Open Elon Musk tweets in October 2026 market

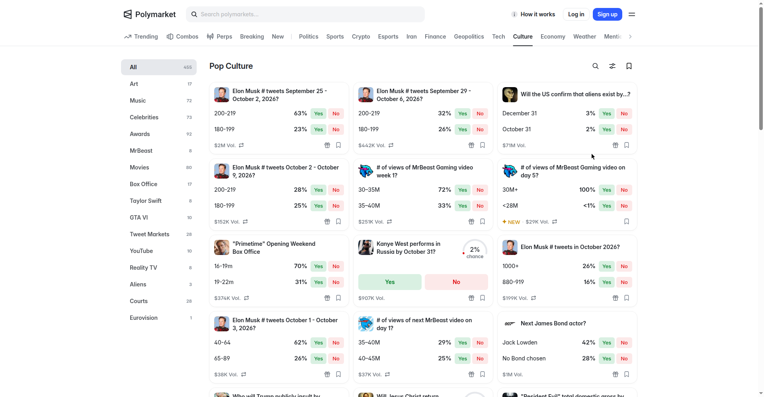point(570,247)
